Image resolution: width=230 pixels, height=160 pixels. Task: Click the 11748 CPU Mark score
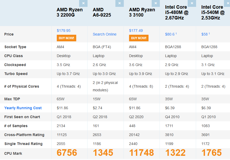141,153
